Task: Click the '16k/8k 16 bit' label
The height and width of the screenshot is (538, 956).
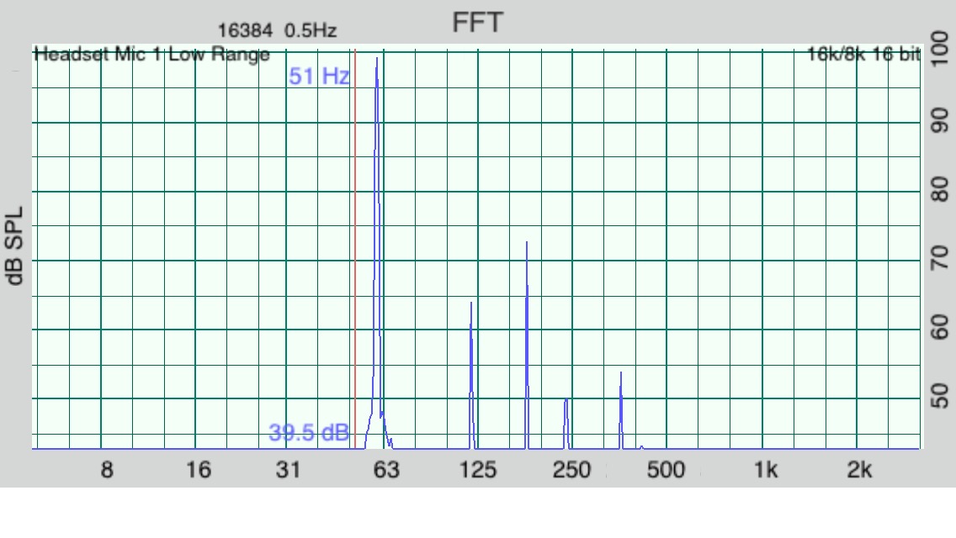Action: tap(864, 55)
